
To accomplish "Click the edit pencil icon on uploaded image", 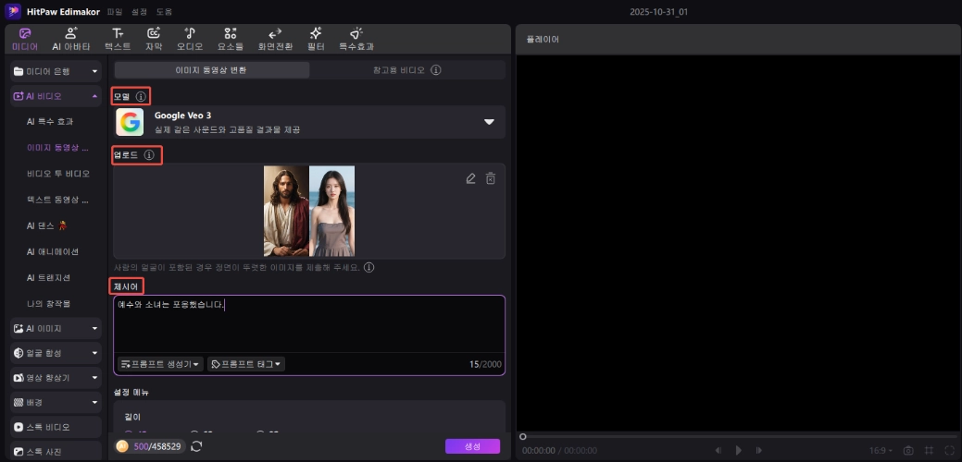I will [x=471, y=178].
